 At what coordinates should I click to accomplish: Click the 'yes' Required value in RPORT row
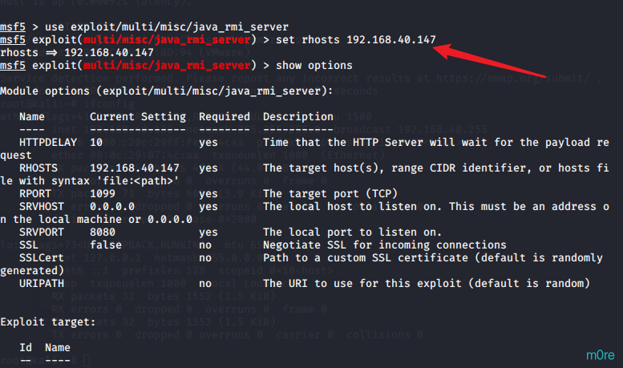click(208, 193)
